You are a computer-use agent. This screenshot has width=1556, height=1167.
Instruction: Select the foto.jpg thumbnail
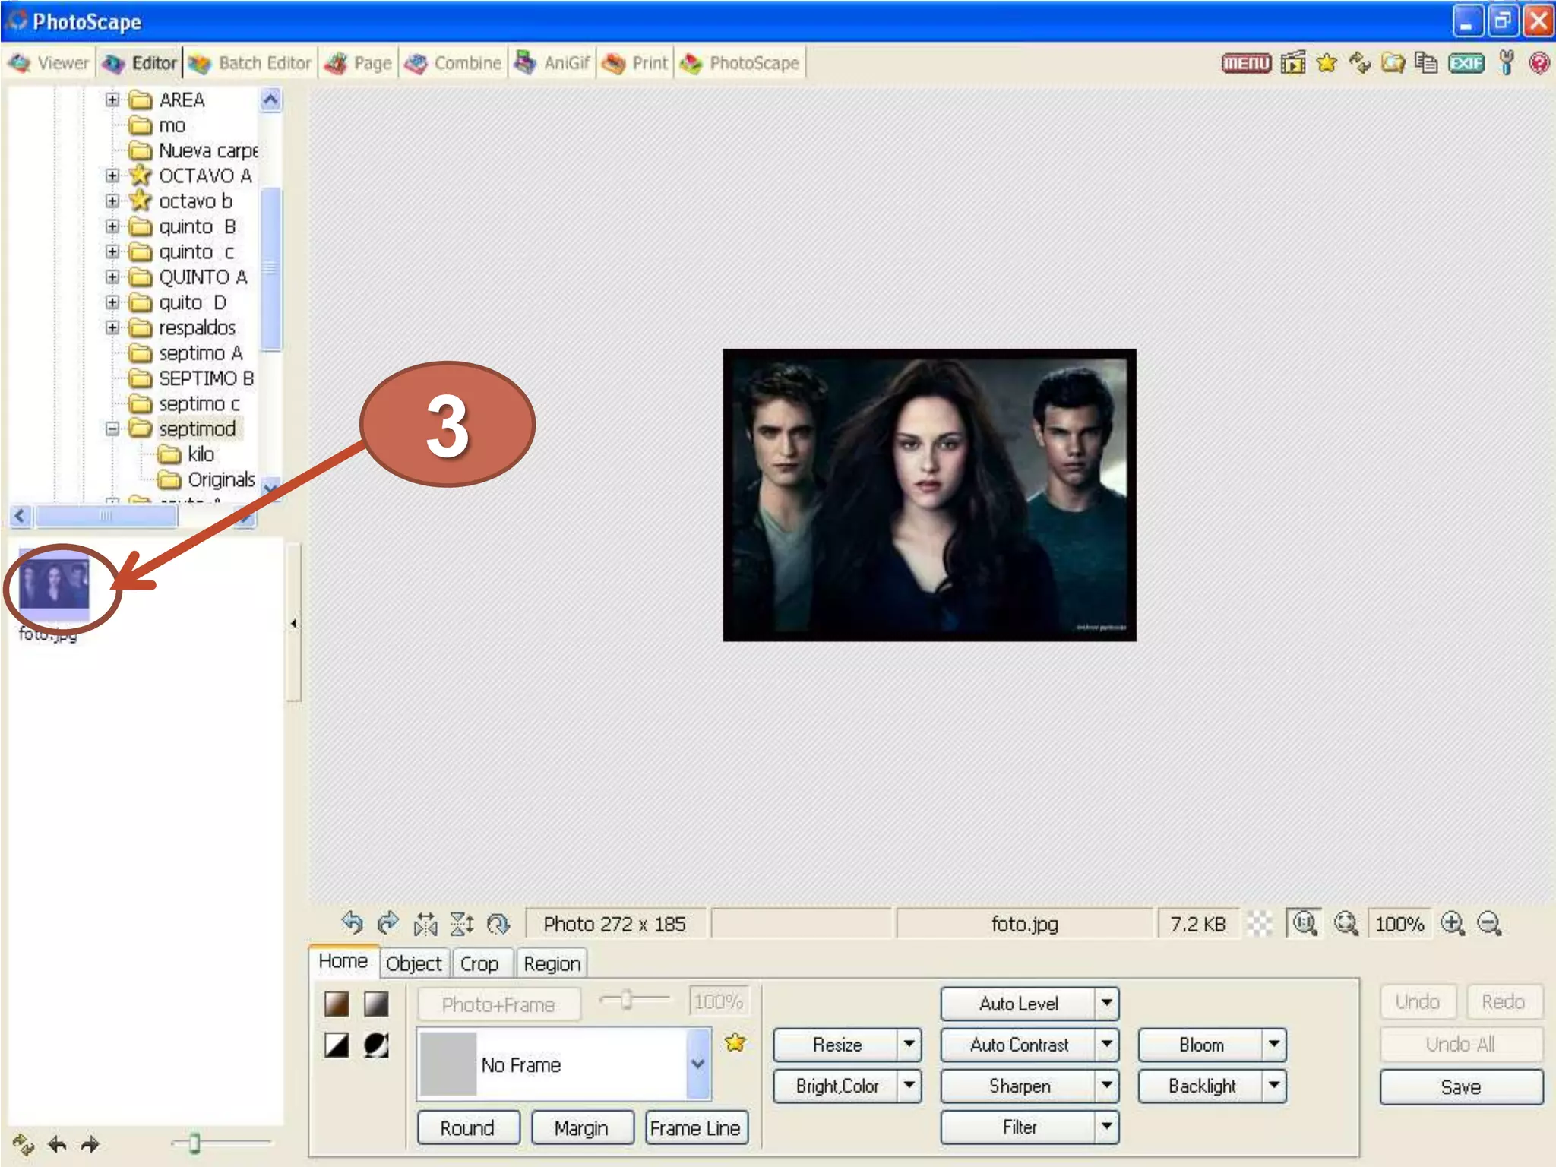click(53, 583)
